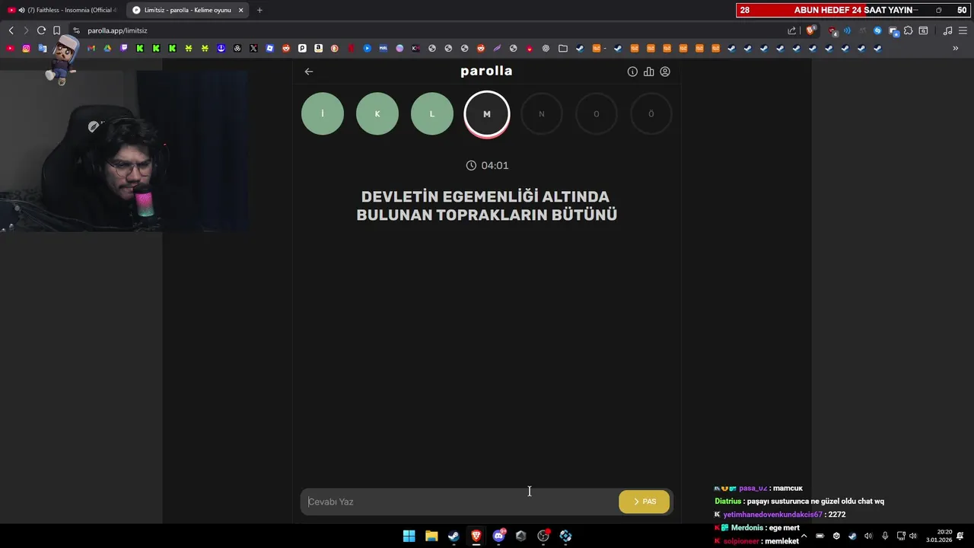Image resolution: width=974 pixels, height=548 pixels.
Task: Show hidden system tray icons
Action: (804, 536)
